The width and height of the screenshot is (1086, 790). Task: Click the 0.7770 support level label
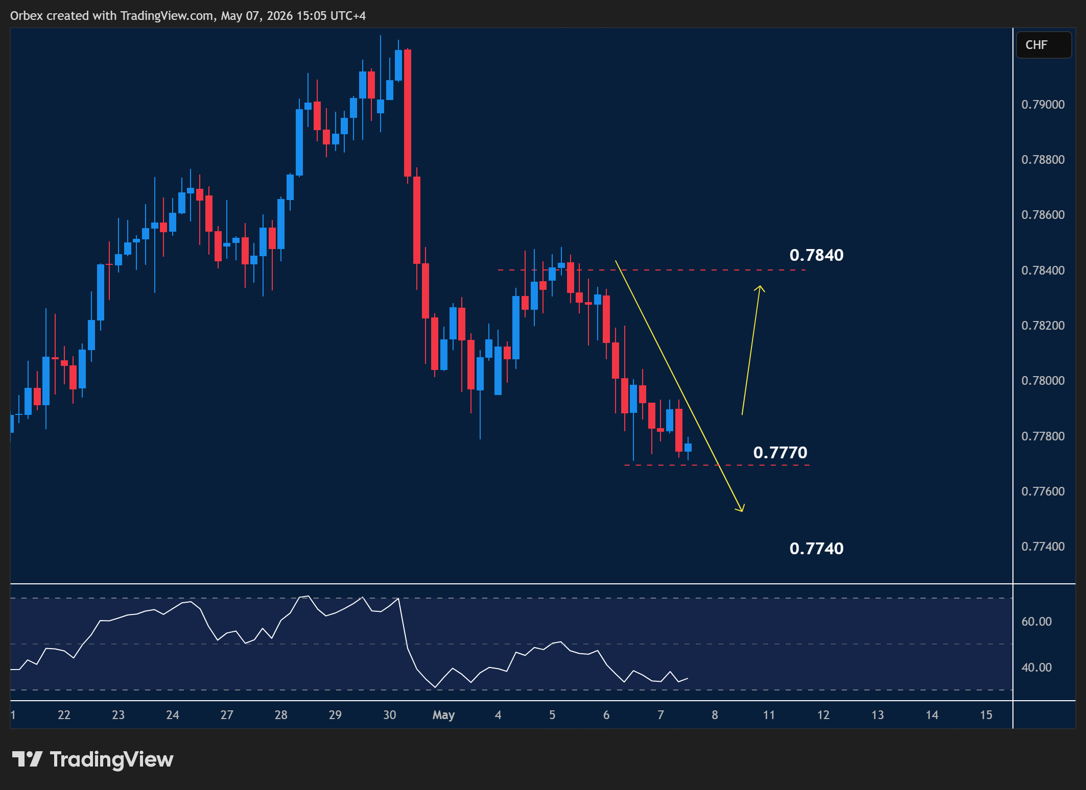tap(780, 452)
